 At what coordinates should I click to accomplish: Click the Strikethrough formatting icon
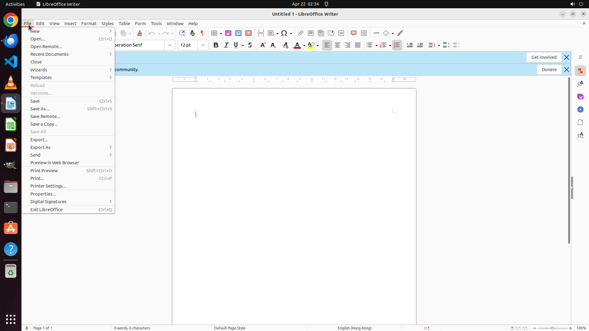[x=250, y=45]
